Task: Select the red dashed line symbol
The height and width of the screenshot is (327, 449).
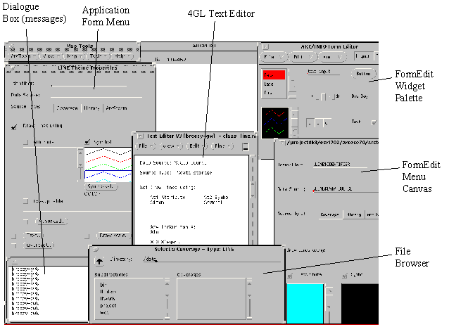Action: 108,158
